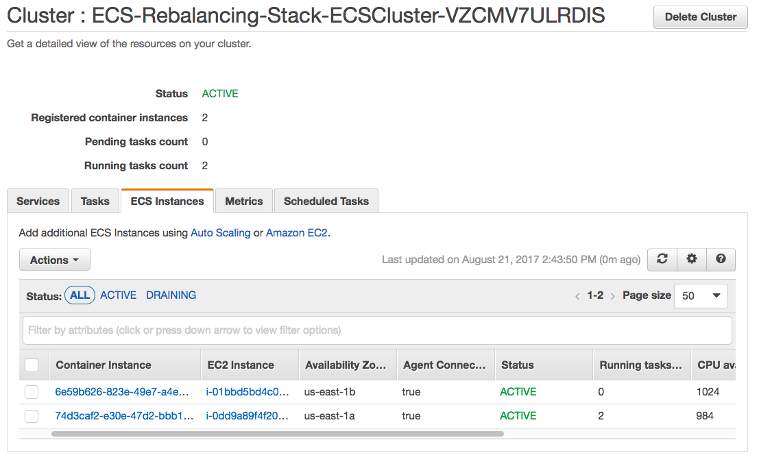The width and height of the screenshot is (759, 464).
Task: Sort by Agent Connected column header
Action: click(x=444, y=365)
